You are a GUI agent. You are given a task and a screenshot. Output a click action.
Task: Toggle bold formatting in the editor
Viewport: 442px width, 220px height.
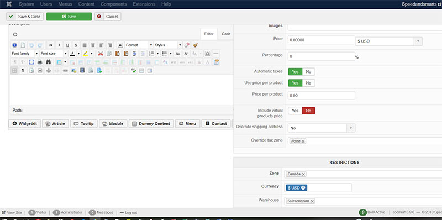[51, 45]
